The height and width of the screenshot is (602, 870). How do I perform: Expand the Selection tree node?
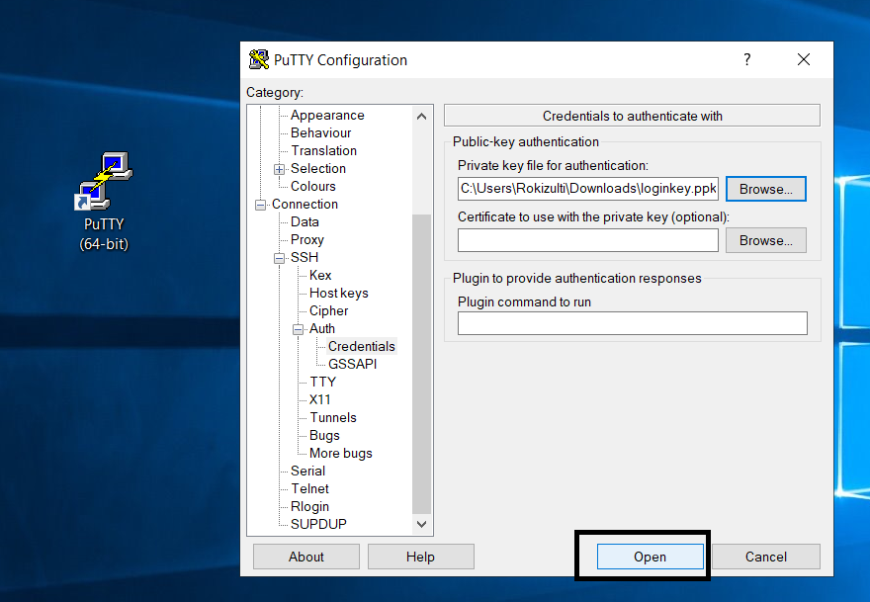point(279,169)
